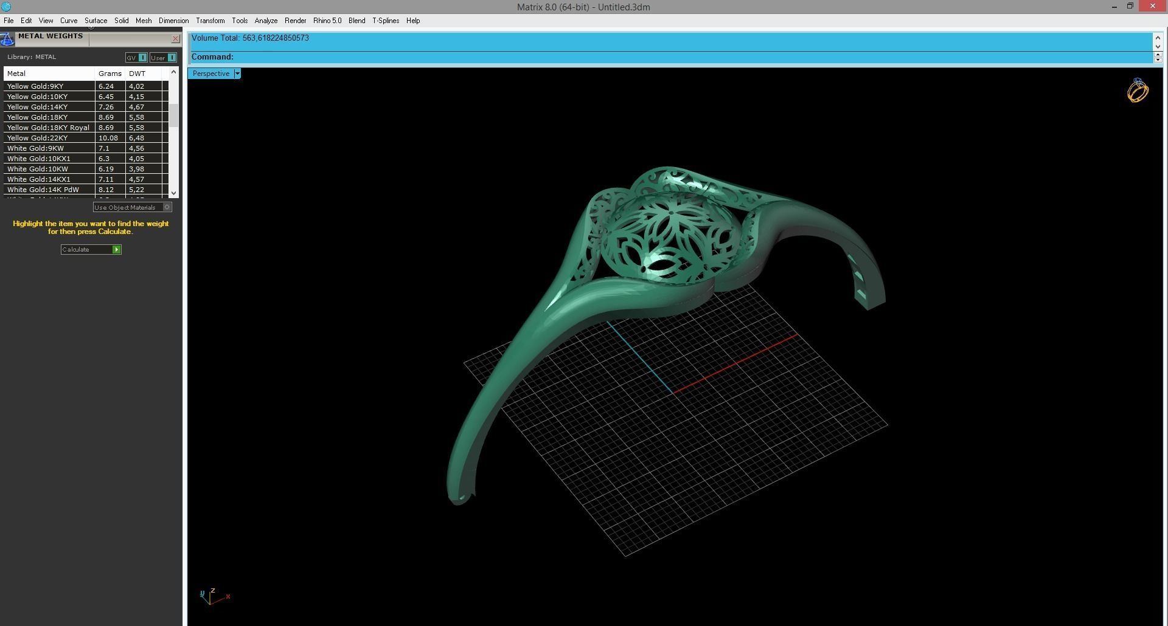Select the Yellow Gold:18KY Royal row
The image size is (1168, 626).
pos(86,128)
